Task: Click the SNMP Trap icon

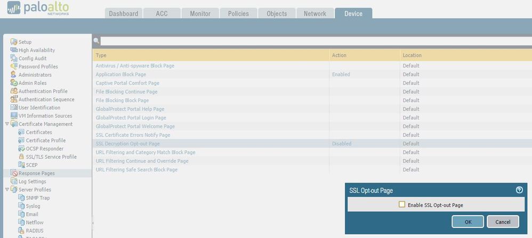Action: pyautogui.click(x=21, y=198)
